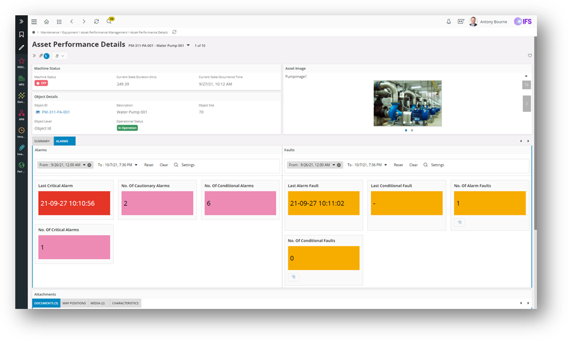Open the PumpImage1 asset image dropdown
Screen dimensions: 568x340
[x=526, y=76]
